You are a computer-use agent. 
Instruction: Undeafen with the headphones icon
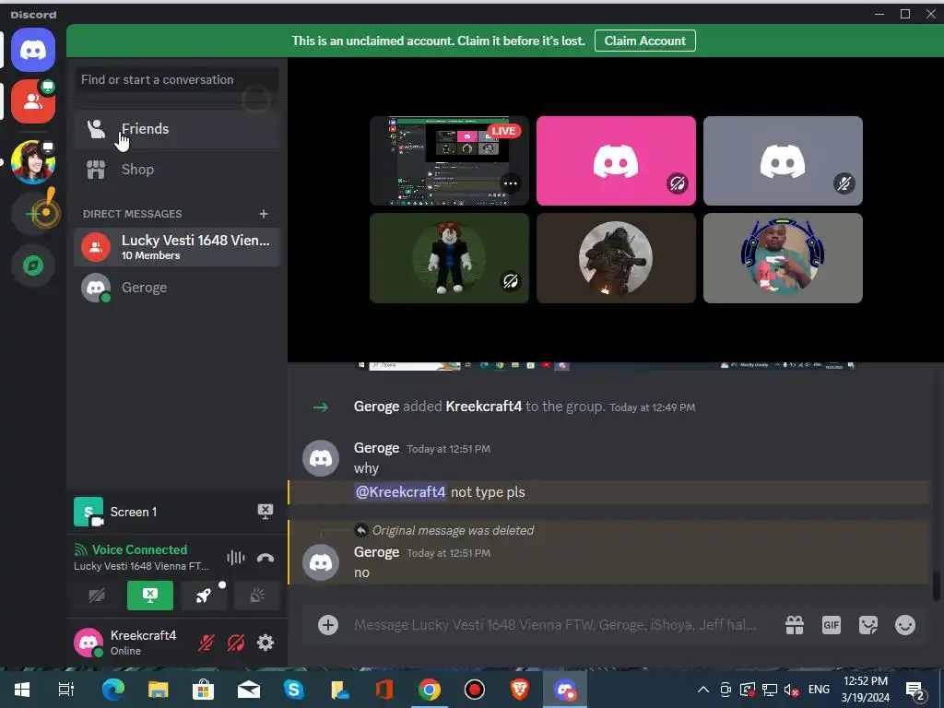[x=235, y=643]
